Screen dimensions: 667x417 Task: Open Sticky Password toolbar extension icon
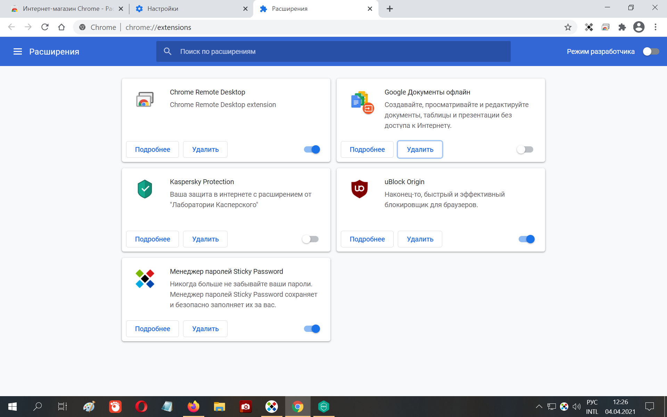point(589,27)
